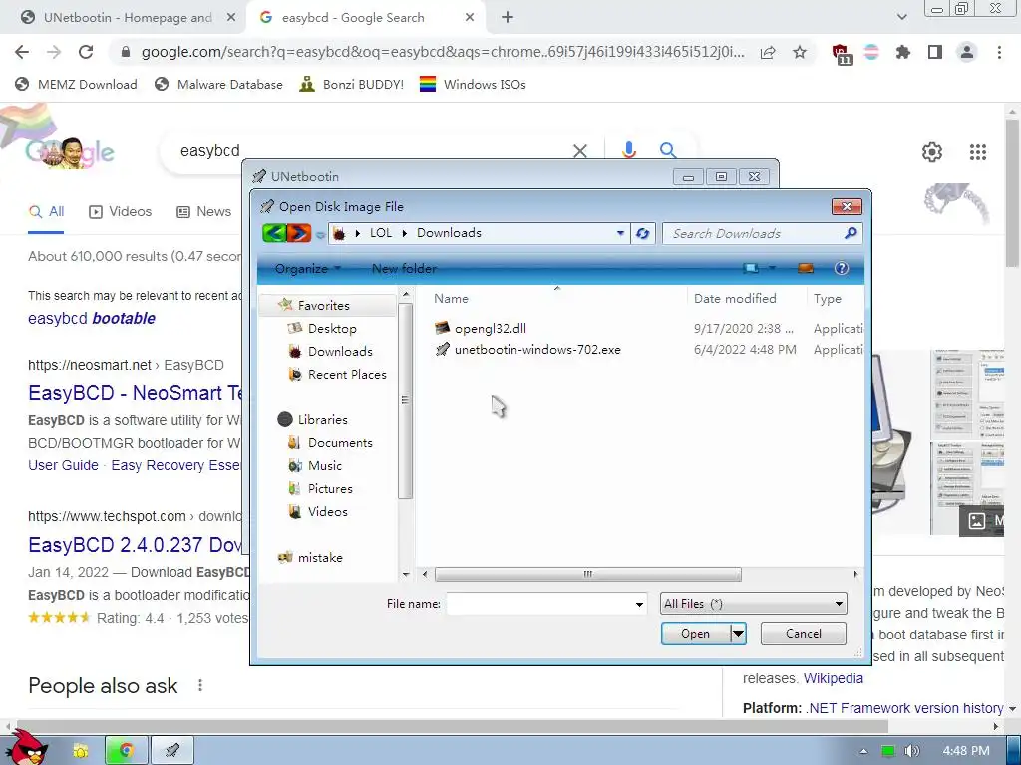The image size is (1021, 765).
Task: Switch to the News search tab
Action: (204, 211)
